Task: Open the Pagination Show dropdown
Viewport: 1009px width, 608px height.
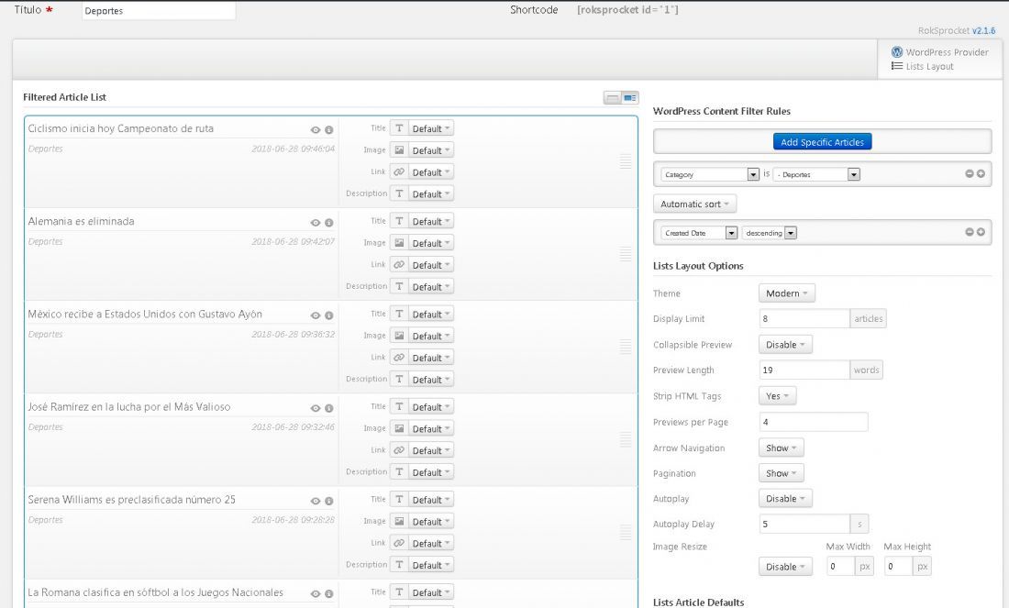Action: [x=782, y=473]
